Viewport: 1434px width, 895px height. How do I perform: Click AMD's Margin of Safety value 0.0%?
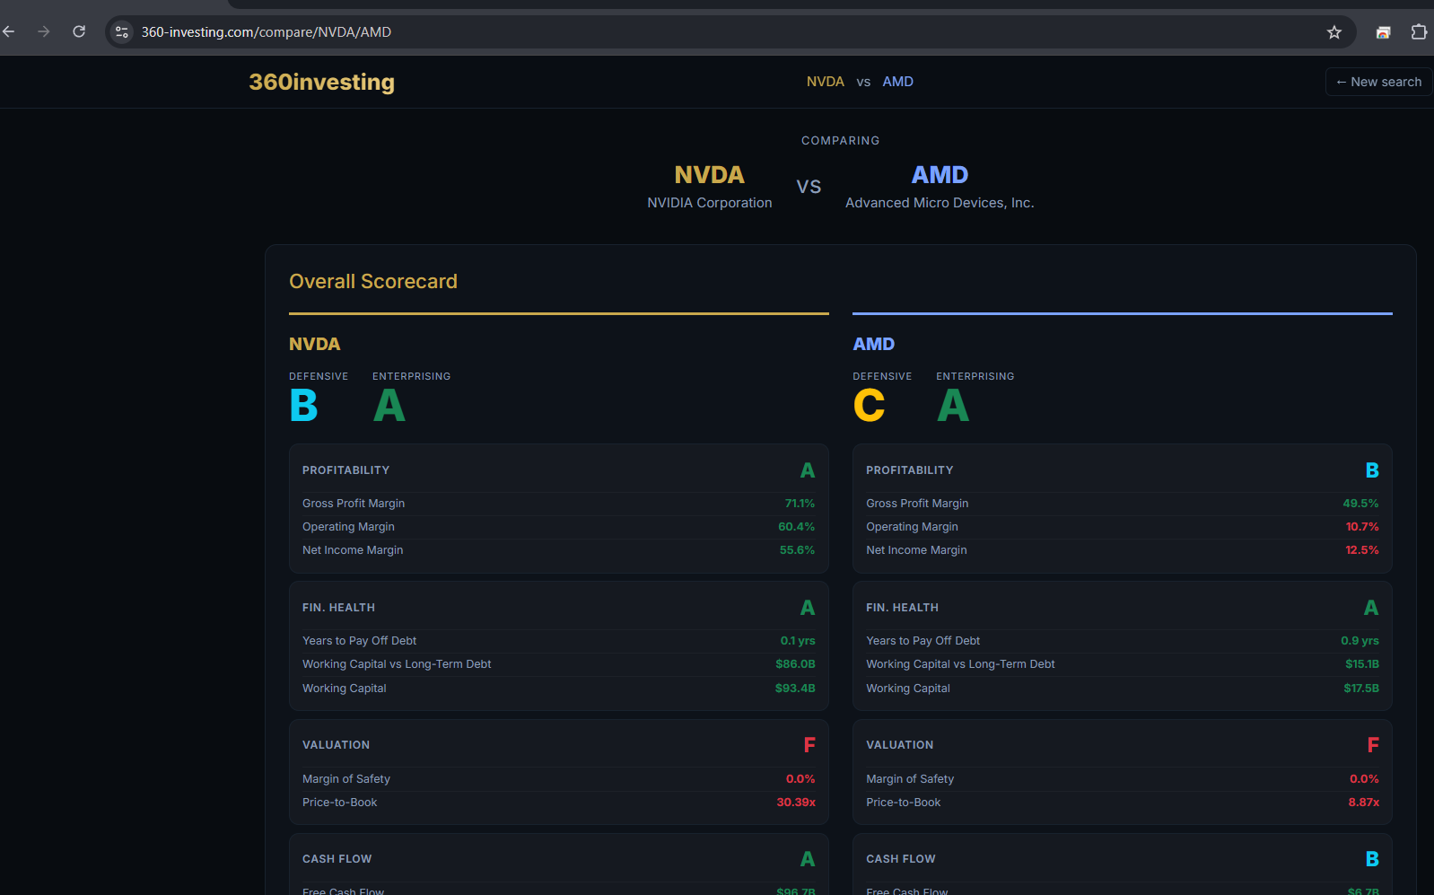point(1364,779)
